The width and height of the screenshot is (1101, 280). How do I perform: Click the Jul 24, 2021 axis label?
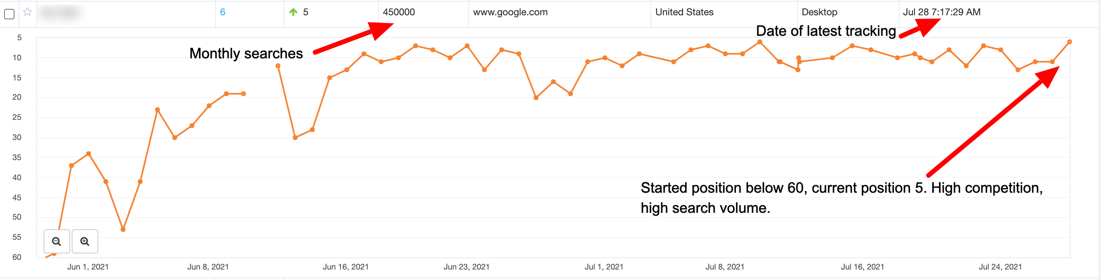[1000, 267]
